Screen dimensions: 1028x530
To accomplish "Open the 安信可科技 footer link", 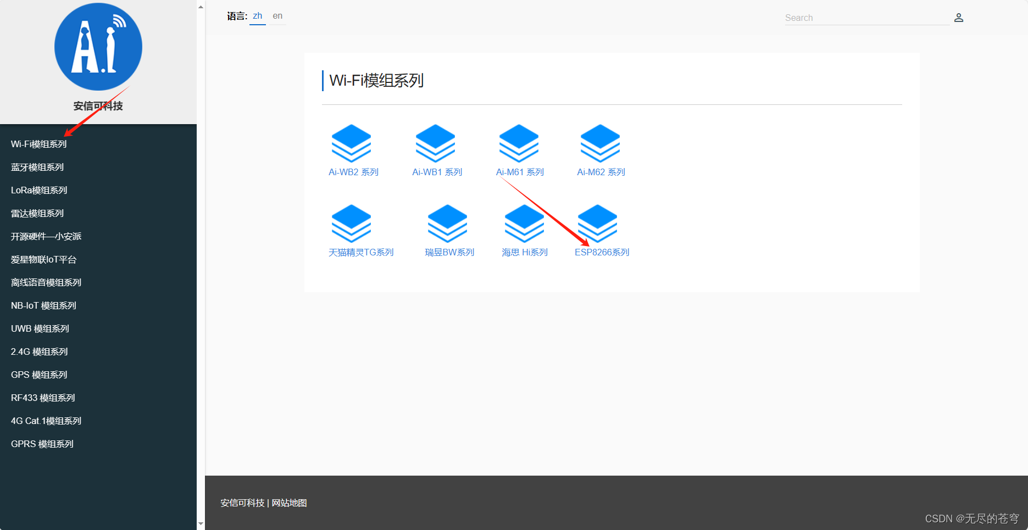I will coord(242,503).
